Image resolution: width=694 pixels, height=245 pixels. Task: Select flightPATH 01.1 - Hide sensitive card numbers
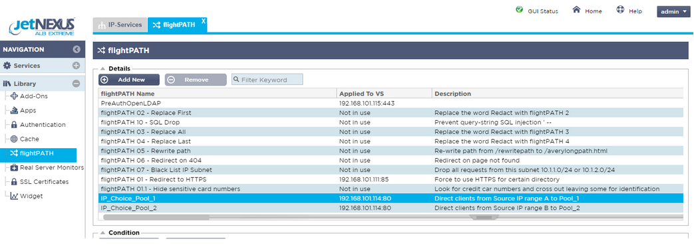(x=391, y=189)
